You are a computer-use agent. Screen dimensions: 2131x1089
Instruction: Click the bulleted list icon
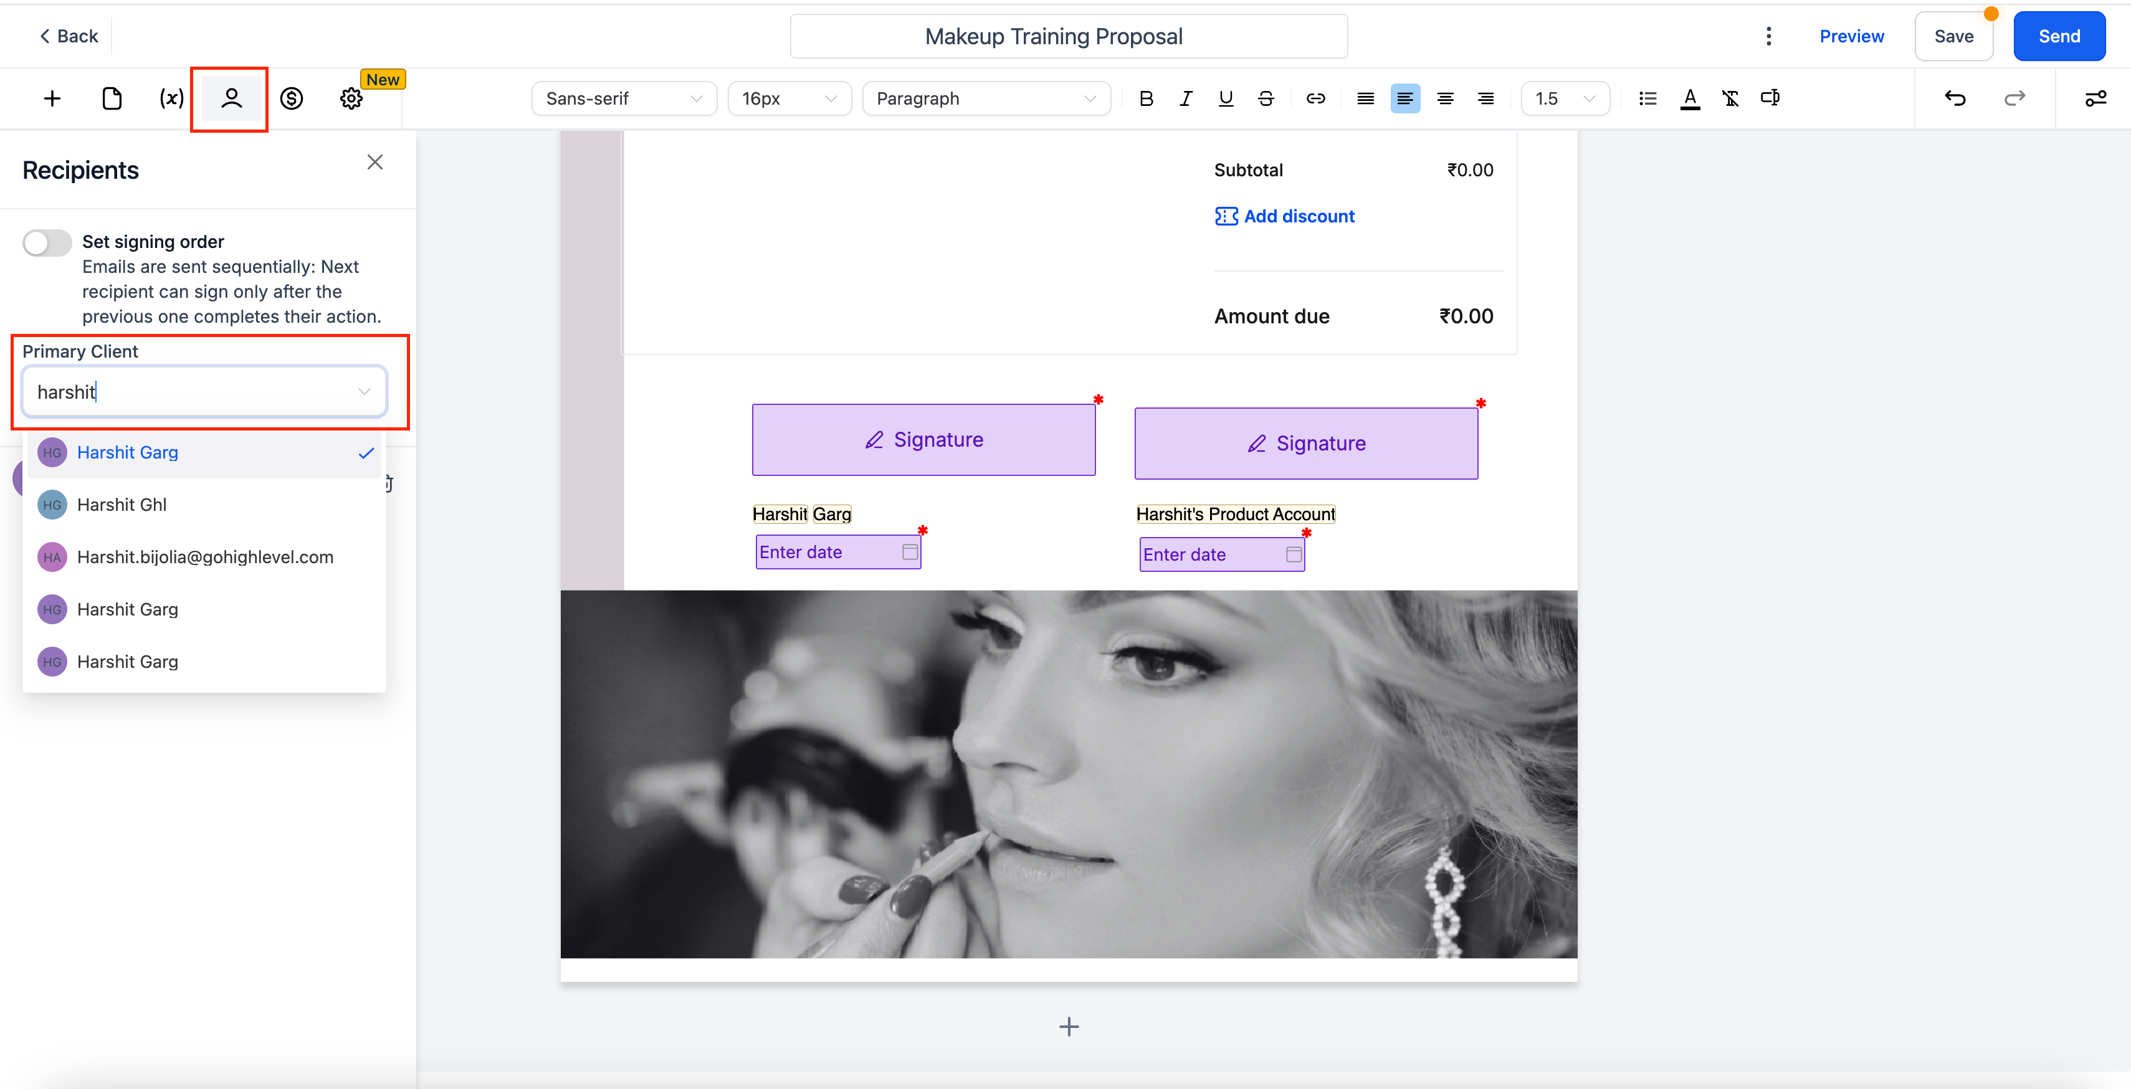tap(1647, 98)
